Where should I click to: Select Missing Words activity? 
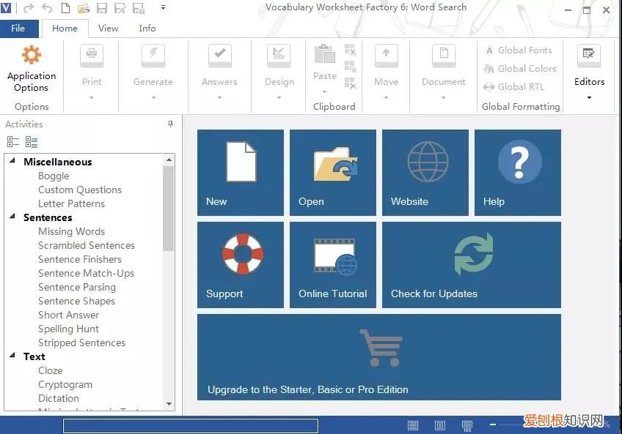71,231
